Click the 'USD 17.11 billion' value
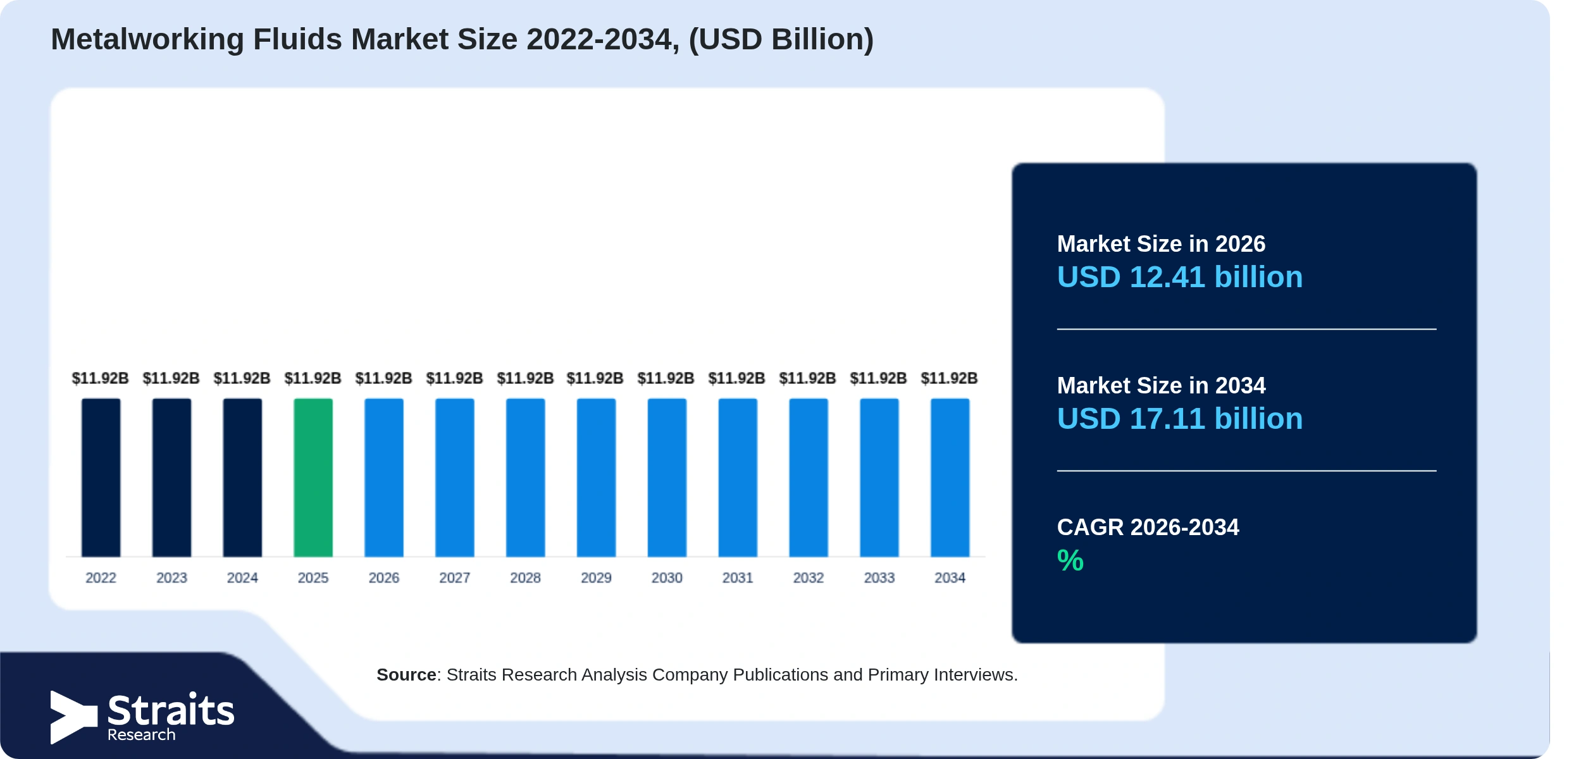1569x759 pixels. (x=1180, y=419)
